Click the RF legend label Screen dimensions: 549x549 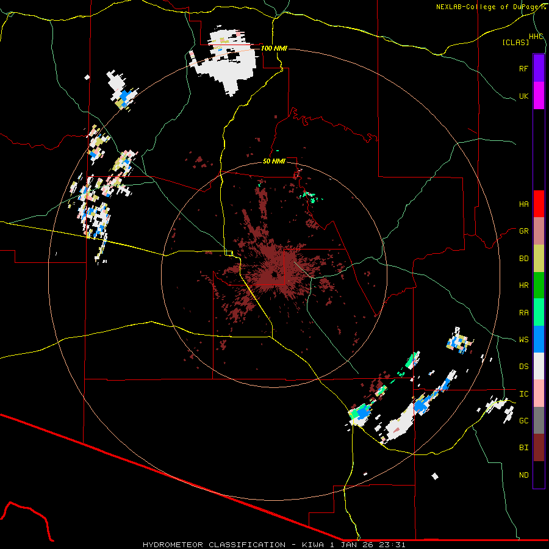pos(523,68)
